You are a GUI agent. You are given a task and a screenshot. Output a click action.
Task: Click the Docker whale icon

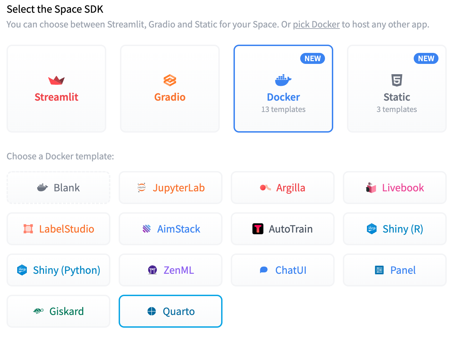[x=283, y=79]
